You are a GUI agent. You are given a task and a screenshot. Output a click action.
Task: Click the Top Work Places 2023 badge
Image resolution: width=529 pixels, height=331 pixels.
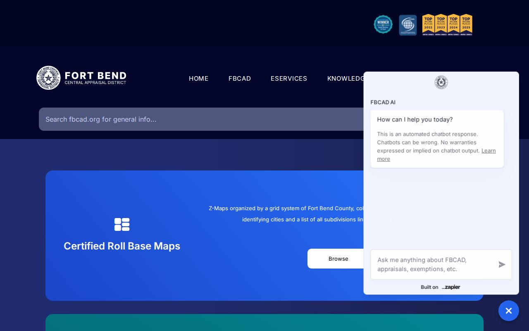pyautogui.click(x=441, y=25)
